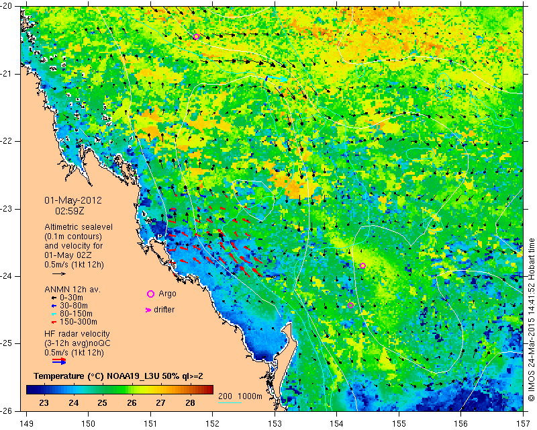Select the black 0-30m ANMN arrow symbol
This screenshot has width=537, height=430.
54,298
